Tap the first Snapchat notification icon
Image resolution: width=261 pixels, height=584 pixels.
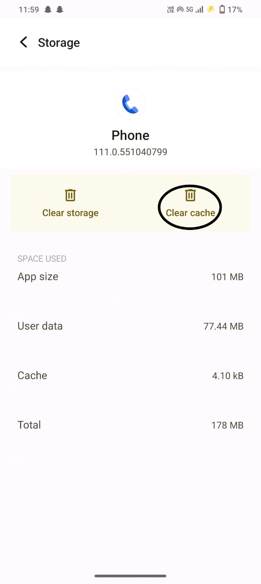coord(48,9)
